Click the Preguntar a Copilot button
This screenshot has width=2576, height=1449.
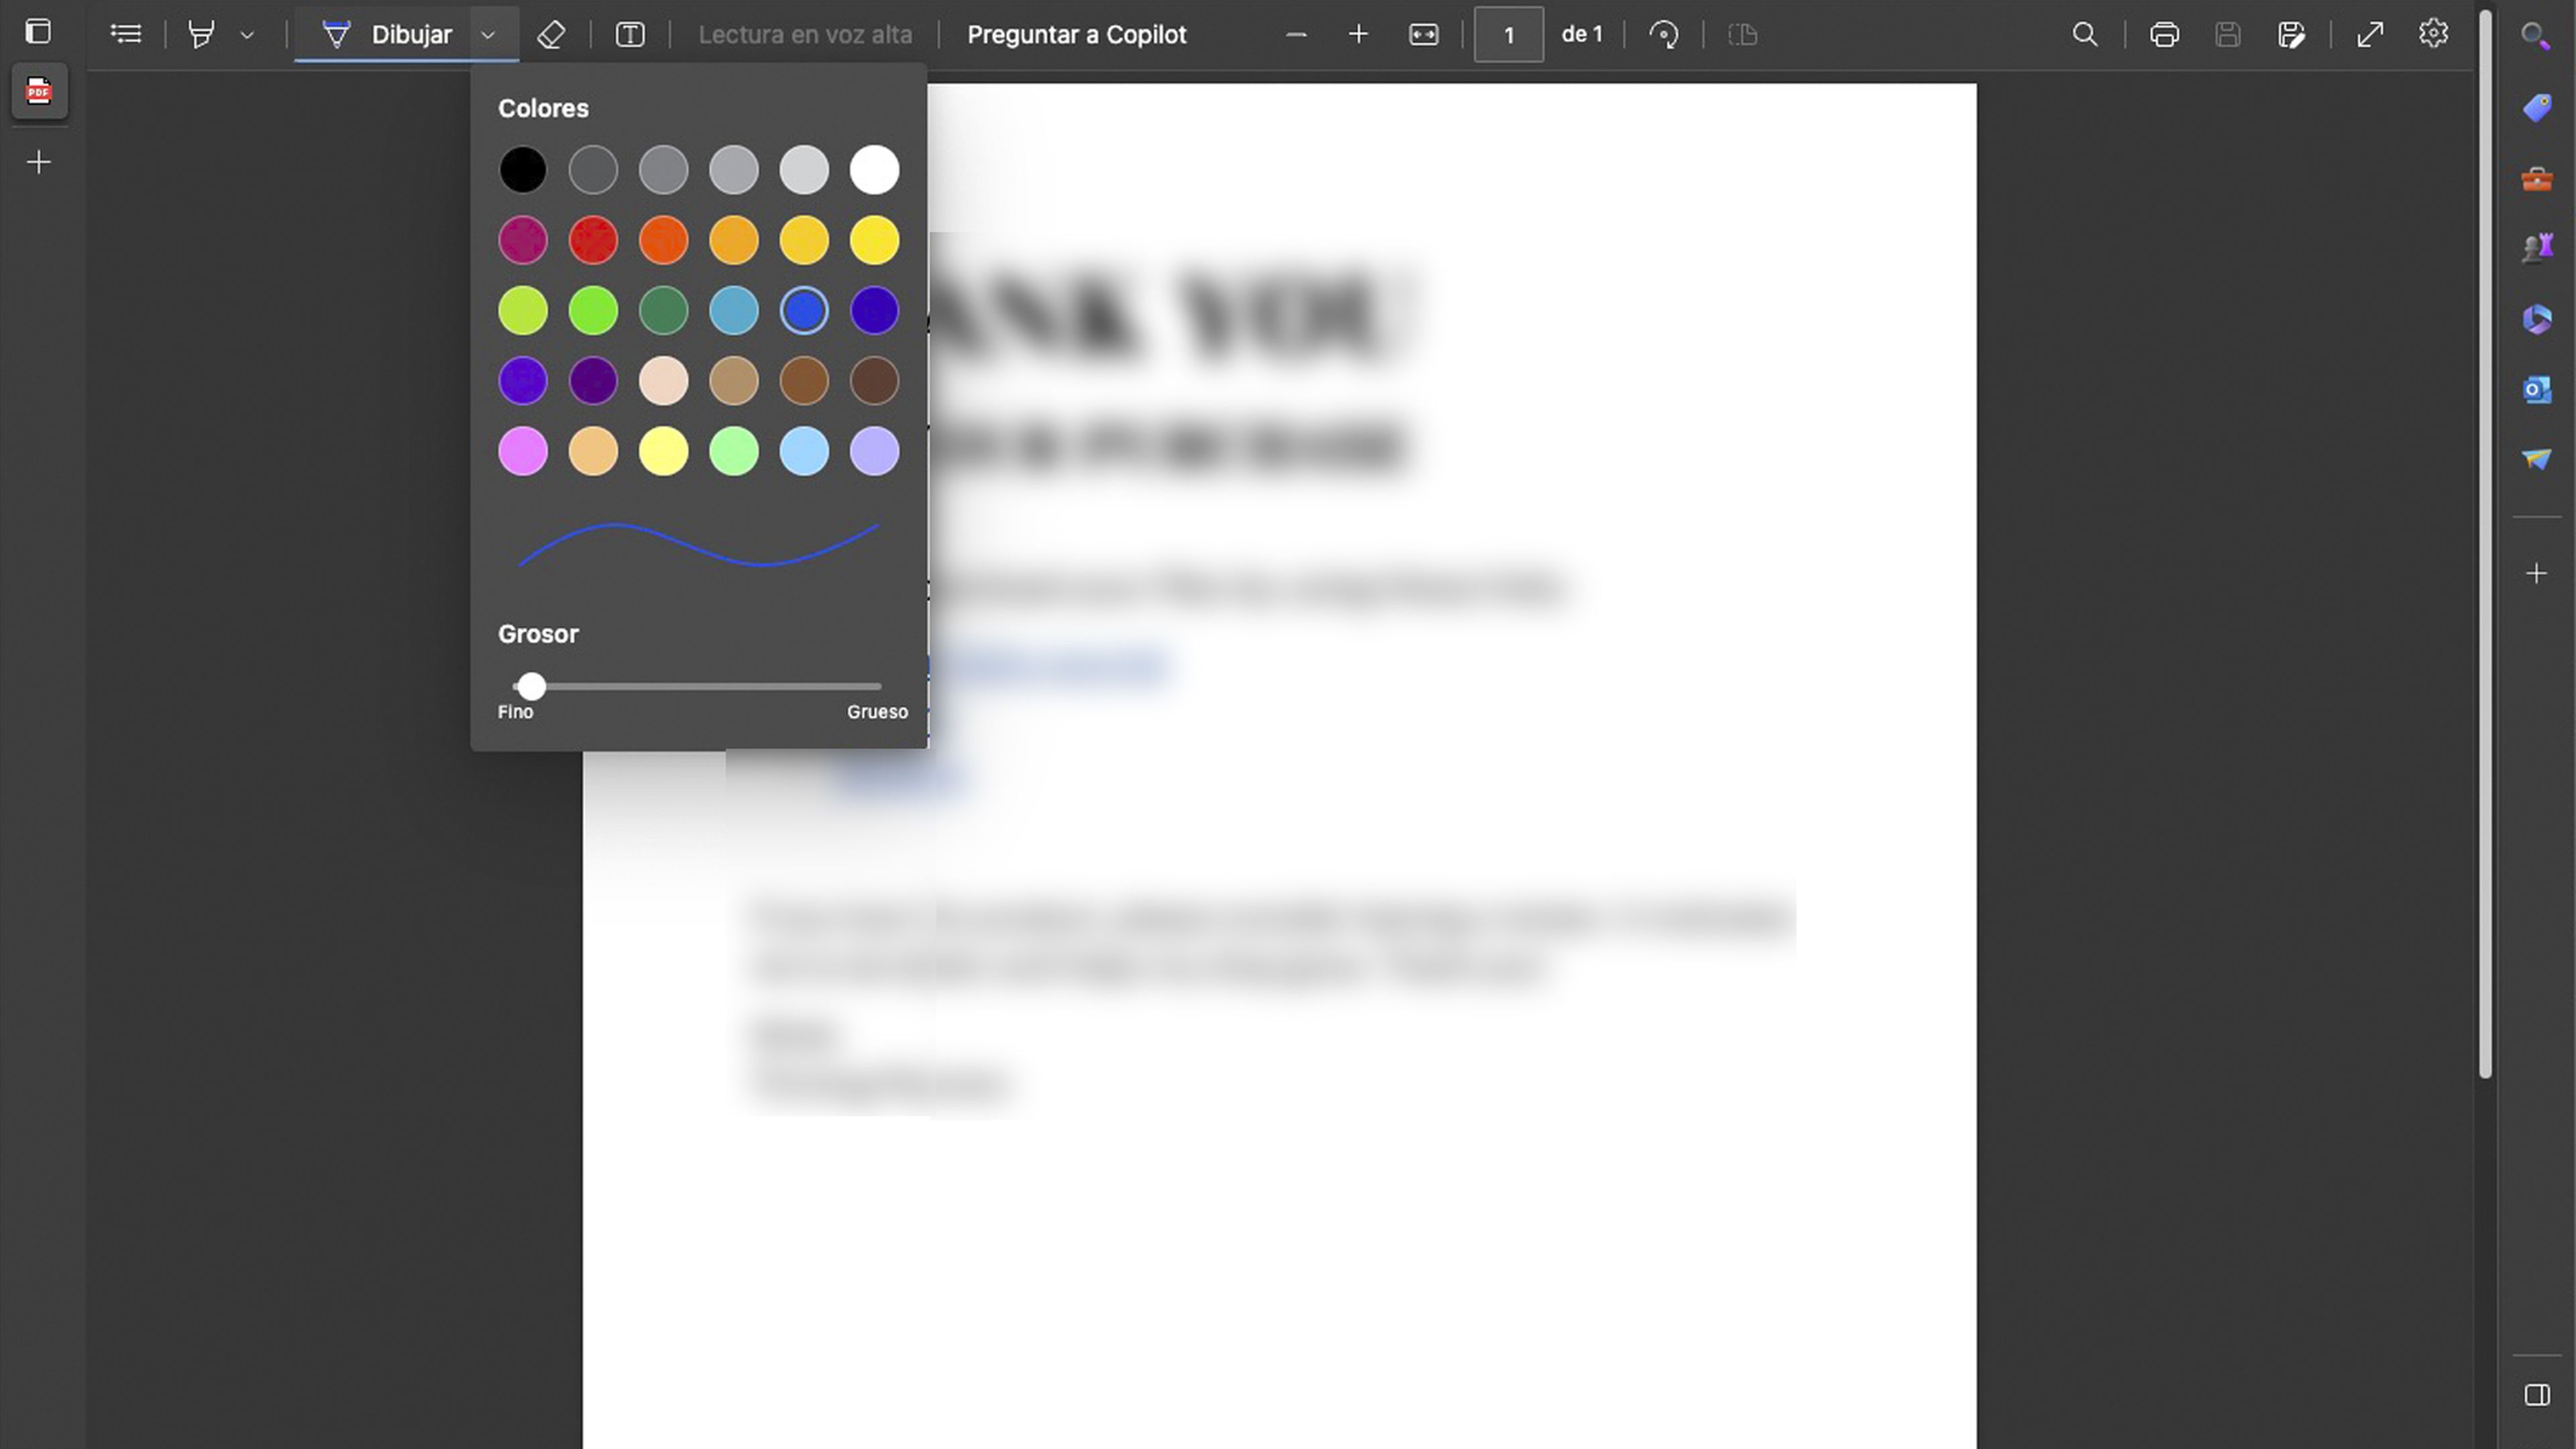(x=1076, y=34)
